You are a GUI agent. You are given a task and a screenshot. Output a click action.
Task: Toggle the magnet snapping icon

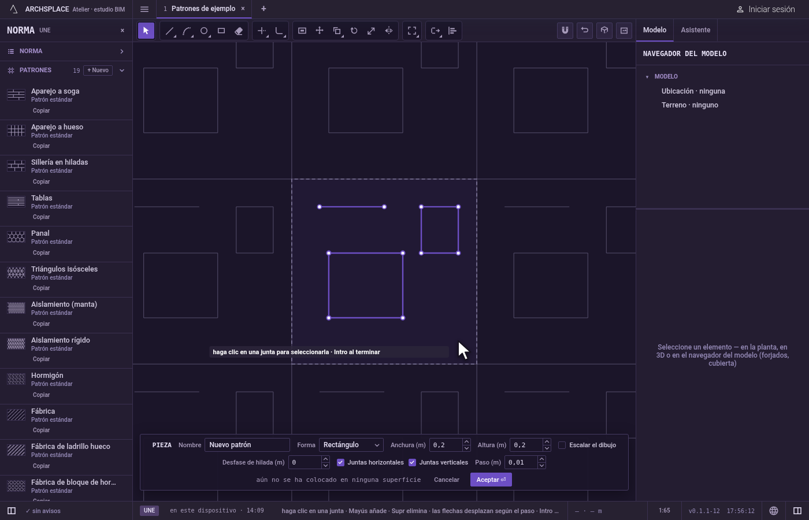click(x=565, y=31)
